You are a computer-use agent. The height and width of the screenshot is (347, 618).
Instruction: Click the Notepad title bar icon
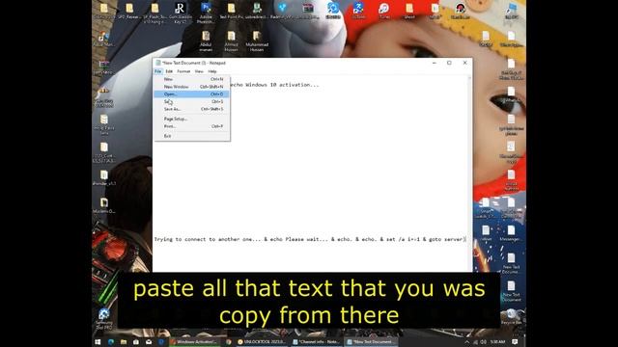[158, 63]
